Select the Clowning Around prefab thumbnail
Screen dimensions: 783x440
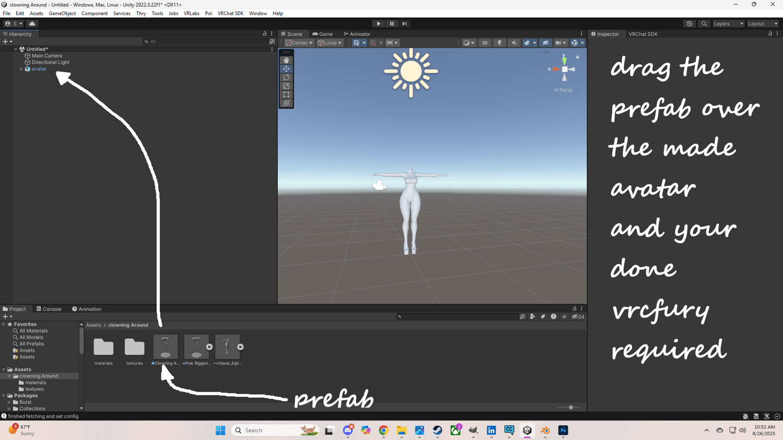pyautogui.click(x=165, y=347)
